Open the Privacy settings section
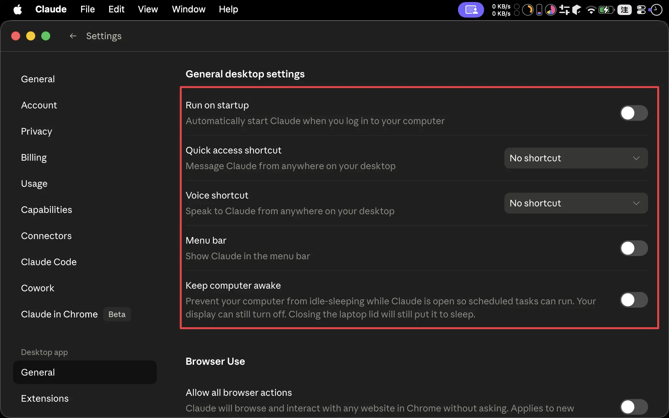The width and height of the screenshot is (669, 418). coord(37,131)
